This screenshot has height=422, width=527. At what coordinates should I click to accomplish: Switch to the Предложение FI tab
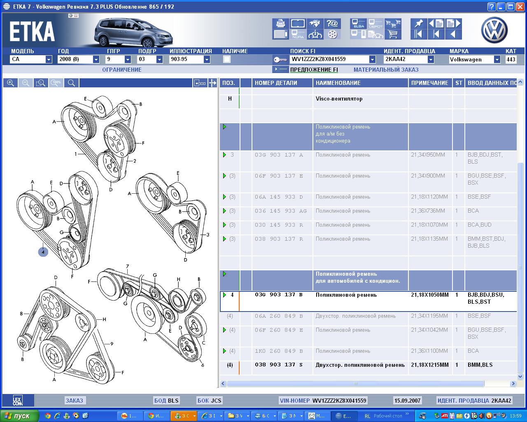coord(314,70)
